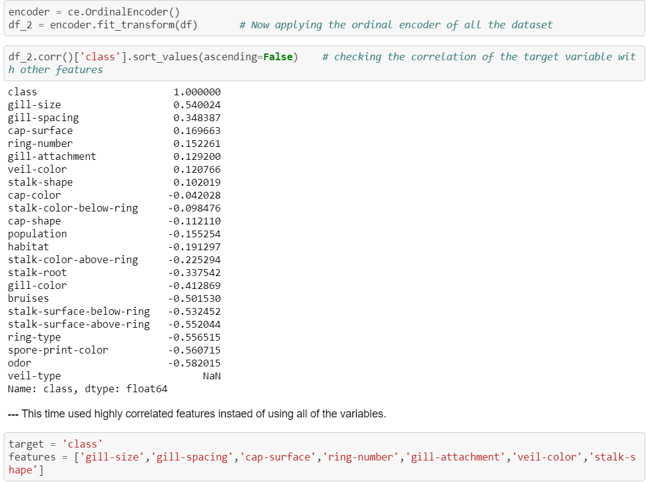Screen dimensions: 647x482
Task: Click the 'odor' output row label
Action: (20, 363)
